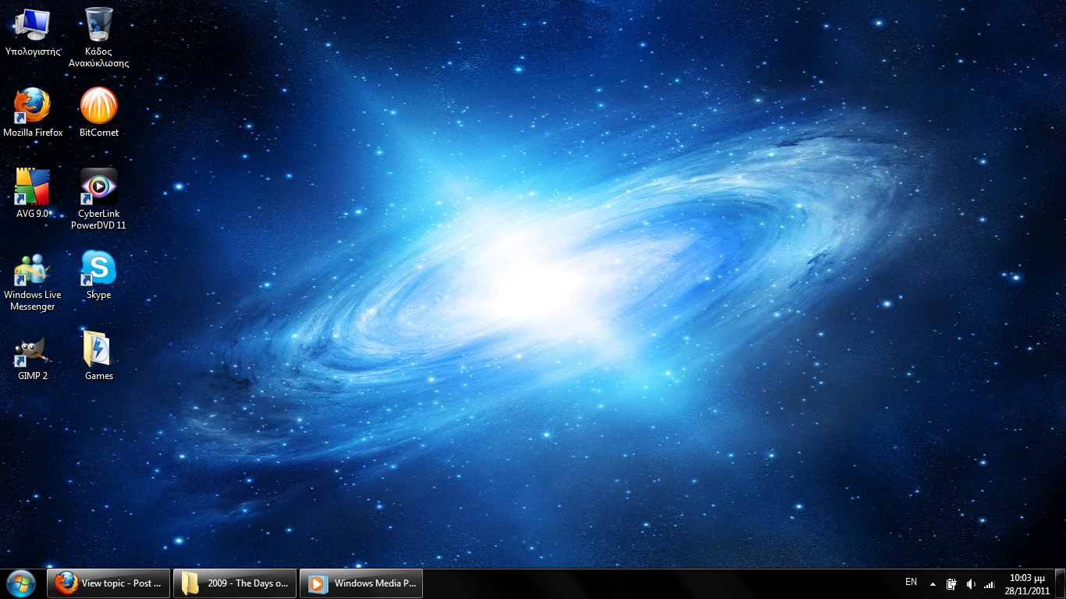Viewport: 1066px width, 599px height.
Task: Switch to Firefox 'View topic - Post' taskbar window
Action: pos(108,583)
